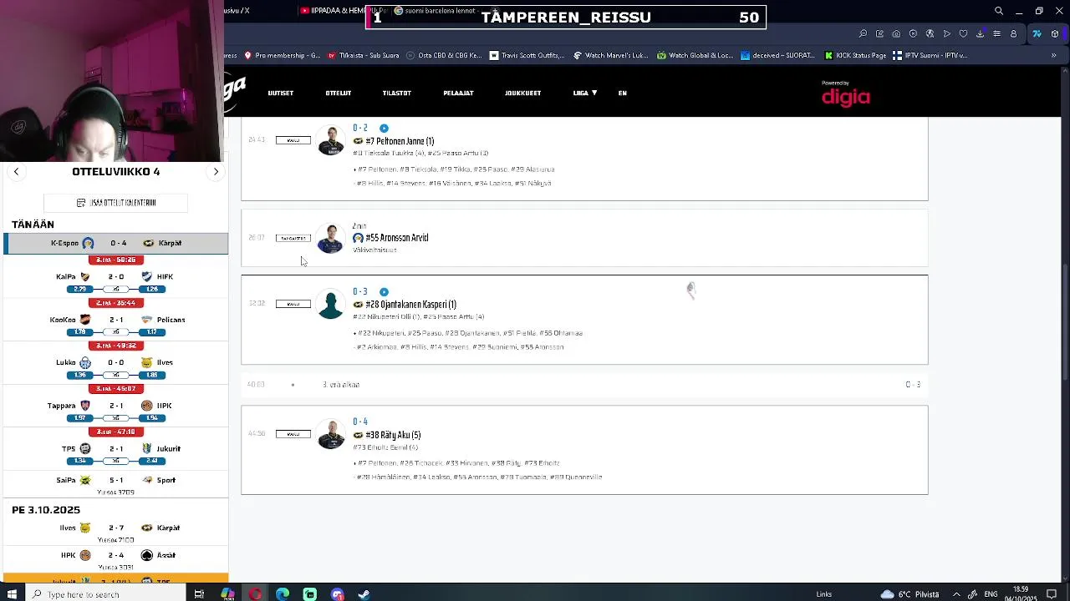Open Friday's Ilves vs Kärpät 2-7 result

[115, 533]
